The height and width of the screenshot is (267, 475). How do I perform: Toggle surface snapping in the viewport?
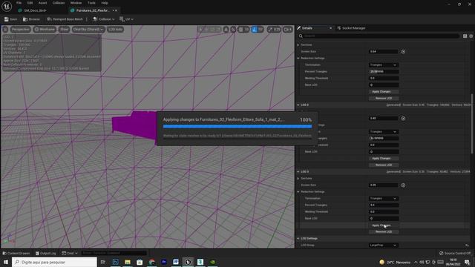coord(233,30)
